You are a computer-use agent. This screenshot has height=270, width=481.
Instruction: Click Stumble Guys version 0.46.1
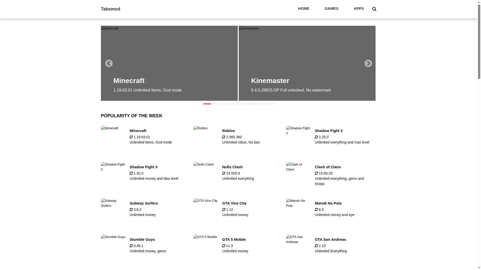coord(139,246)
